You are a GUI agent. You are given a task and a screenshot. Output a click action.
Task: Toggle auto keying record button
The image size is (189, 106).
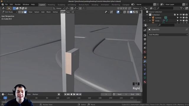pos(59,94)
